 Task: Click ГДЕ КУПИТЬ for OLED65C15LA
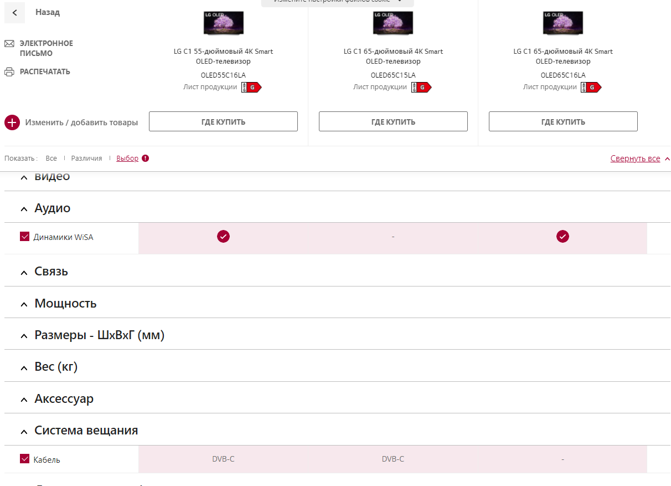pos(393,122)
